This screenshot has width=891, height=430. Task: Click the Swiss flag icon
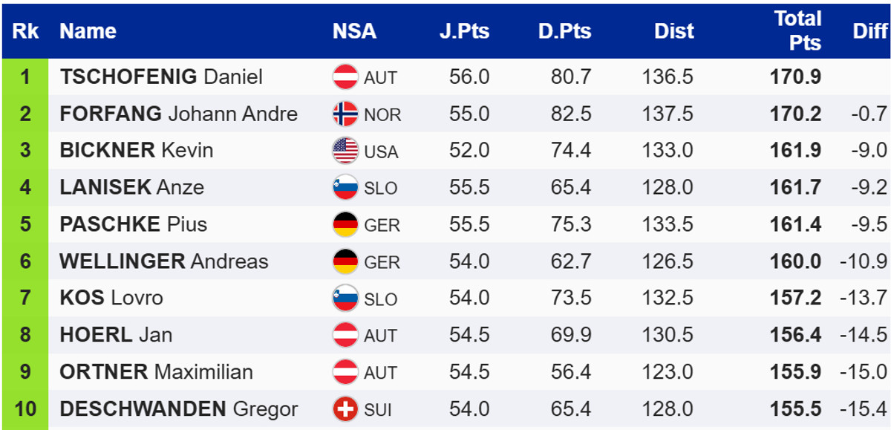click(x=345, y=409)
